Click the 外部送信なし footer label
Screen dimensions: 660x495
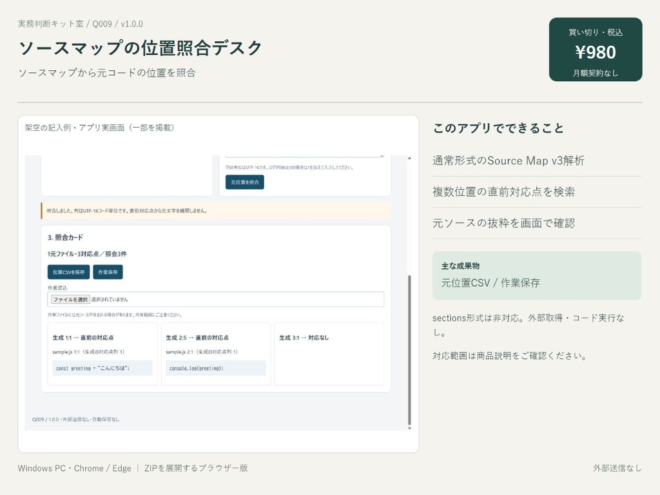(617, 468)
